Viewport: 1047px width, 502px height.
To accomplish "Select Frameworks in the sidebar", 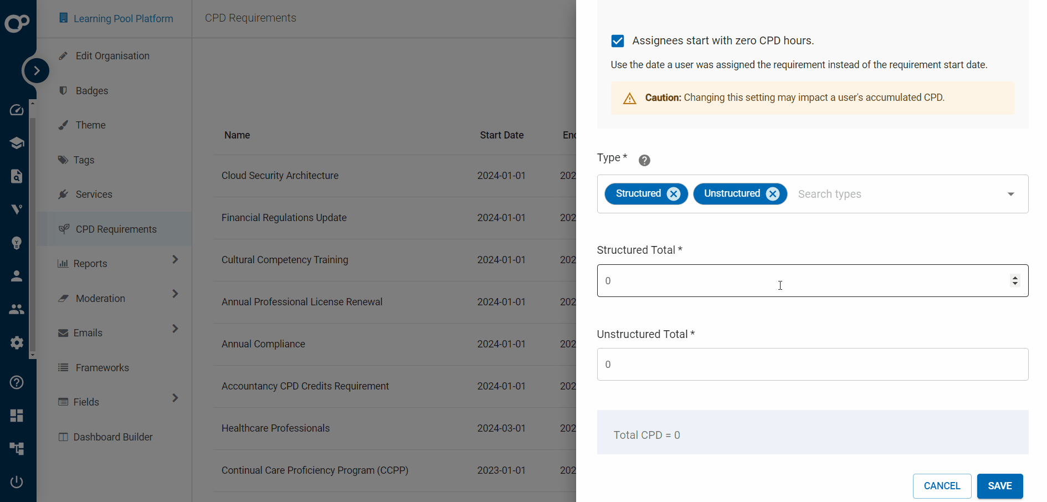I will coord(101,367).
